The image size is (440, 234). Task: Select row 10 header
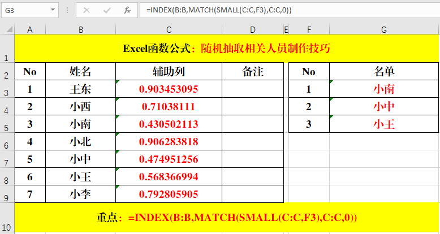point(7,218)
